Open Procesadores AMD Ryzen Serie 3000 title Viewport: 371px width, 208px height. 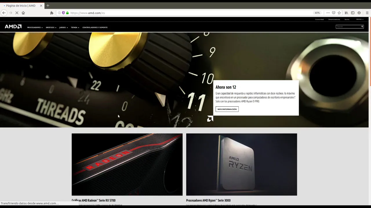pyautogui.click(x=208, y=200)
